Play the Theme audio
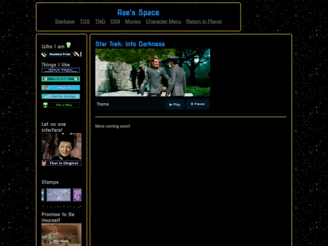Viewport: 328px width, 246px height. 175,104
